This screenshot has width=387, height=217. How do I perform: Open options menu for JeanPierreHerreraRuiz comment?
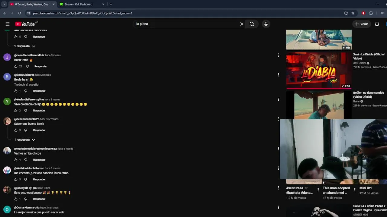[x=278, y=55]
